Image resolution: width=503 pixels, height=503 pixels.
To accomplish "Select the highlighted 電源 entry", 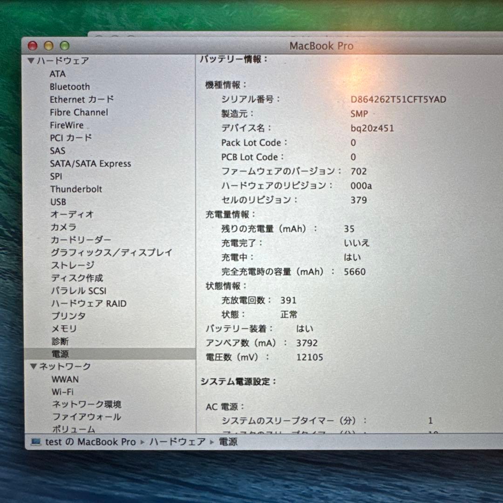I will (x=110, y=354).
